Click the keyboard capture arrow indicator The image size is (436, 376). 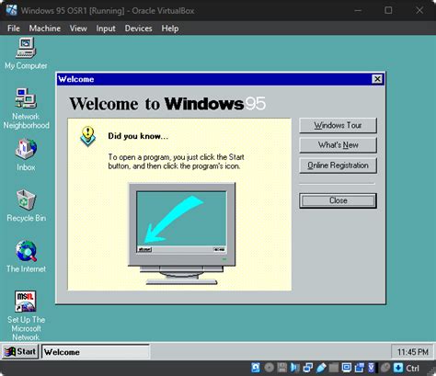coord(398,368)
